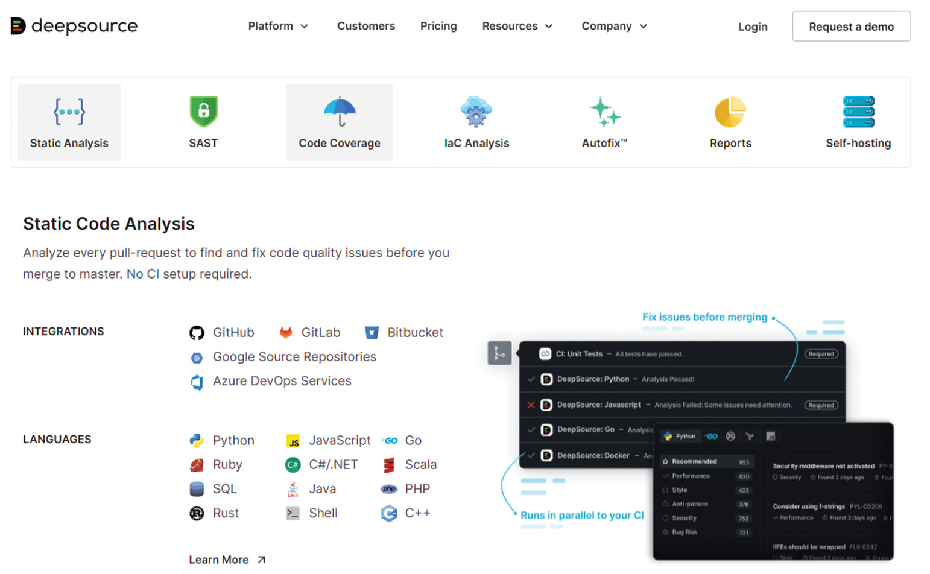This screenshot has height=574, width=930.
Task: Click the Bitbucket integration icon
Action: (x=372, y=332)
